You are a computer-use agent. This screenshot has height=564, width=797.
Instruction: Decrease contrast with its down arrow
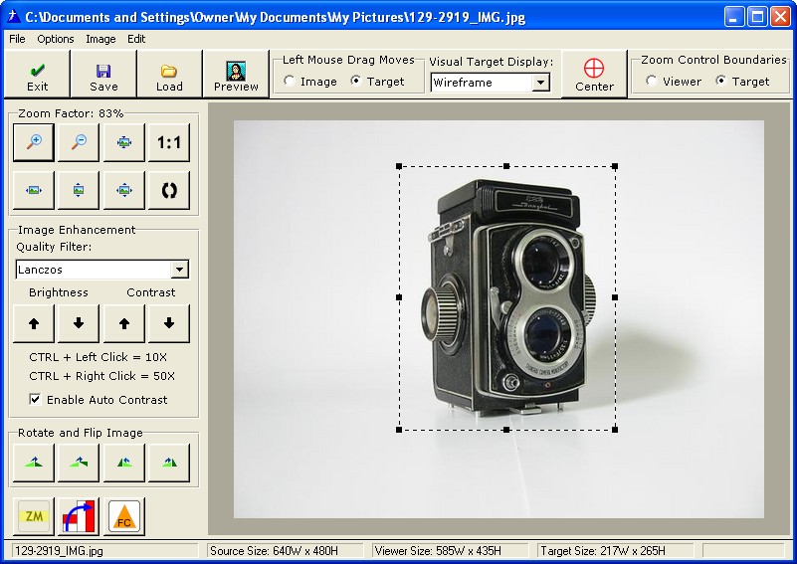click(x=169, y=323)
